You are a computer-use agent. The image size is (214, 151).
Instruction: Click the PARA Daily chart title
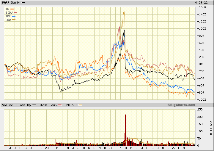tap(11, 3)
